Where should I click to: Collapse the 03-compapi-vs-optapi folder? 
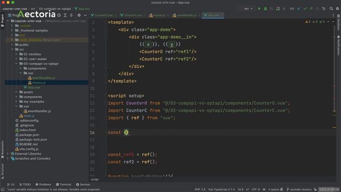tap(17, 63)
